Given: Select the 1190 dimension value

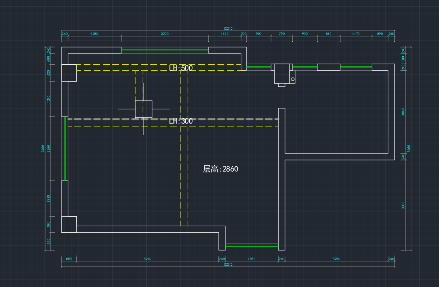Looking at the screenshot, I should point(225,34).
